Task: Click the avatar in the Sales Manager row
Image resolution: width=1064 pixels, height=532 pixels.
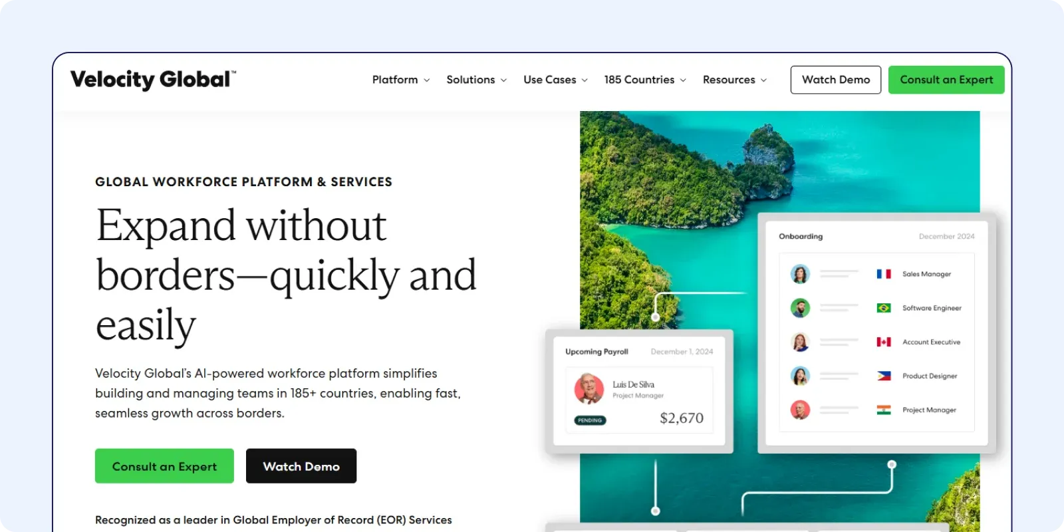Action: pyautogui.click(x=800, y=274)
